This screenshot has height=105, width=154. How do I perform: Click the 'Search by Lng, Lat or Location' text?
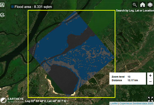pyautogui.click(x=134, y=11)
